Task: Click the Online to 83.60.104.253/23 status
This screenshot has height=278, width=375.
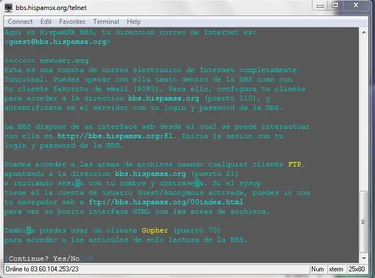Action: tap(42, 269)
